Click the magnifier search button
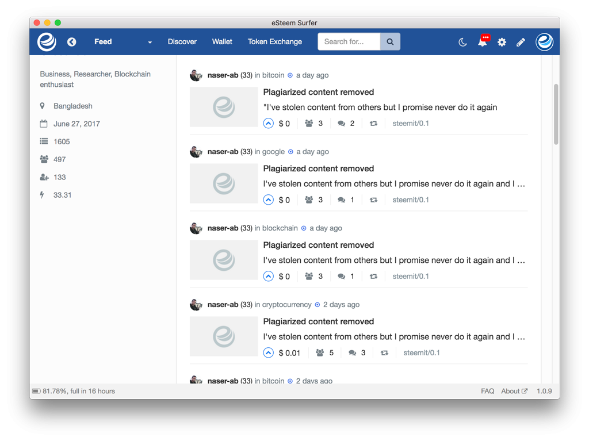Viewport: 589px width, 441px height. (x=390, y=42)
